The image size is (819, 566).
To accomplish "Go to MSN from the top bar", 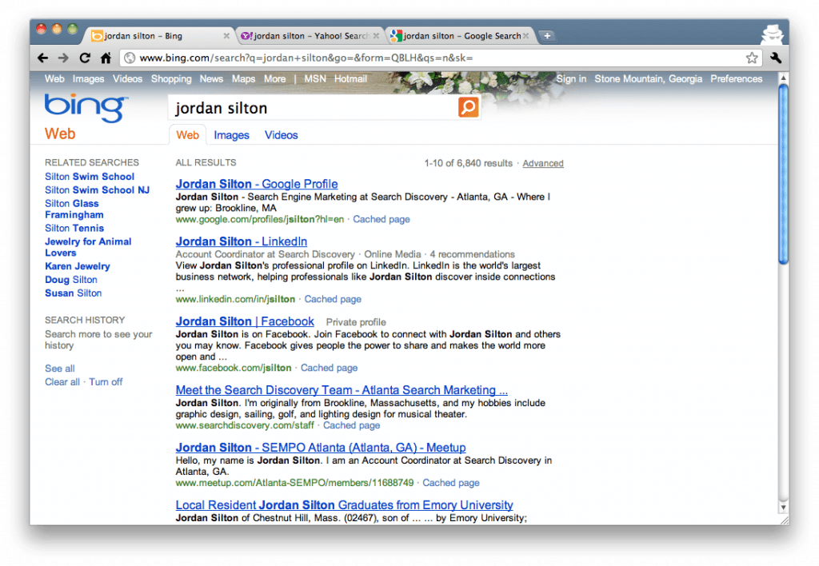I will [315, 79].
